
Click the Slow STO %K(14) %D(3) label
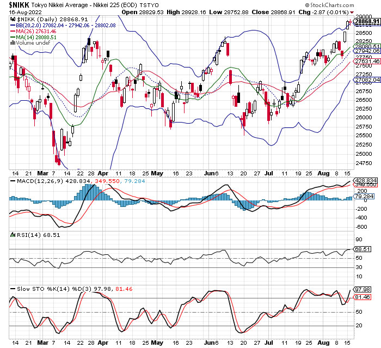coord(54,289)
